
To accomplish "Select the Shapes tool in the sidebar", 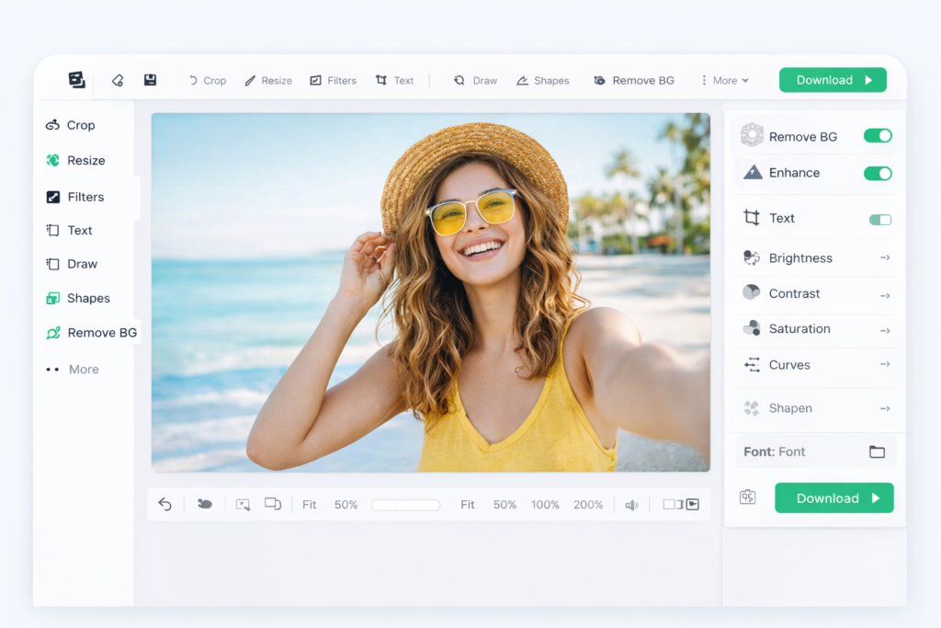I will (87, 298).
